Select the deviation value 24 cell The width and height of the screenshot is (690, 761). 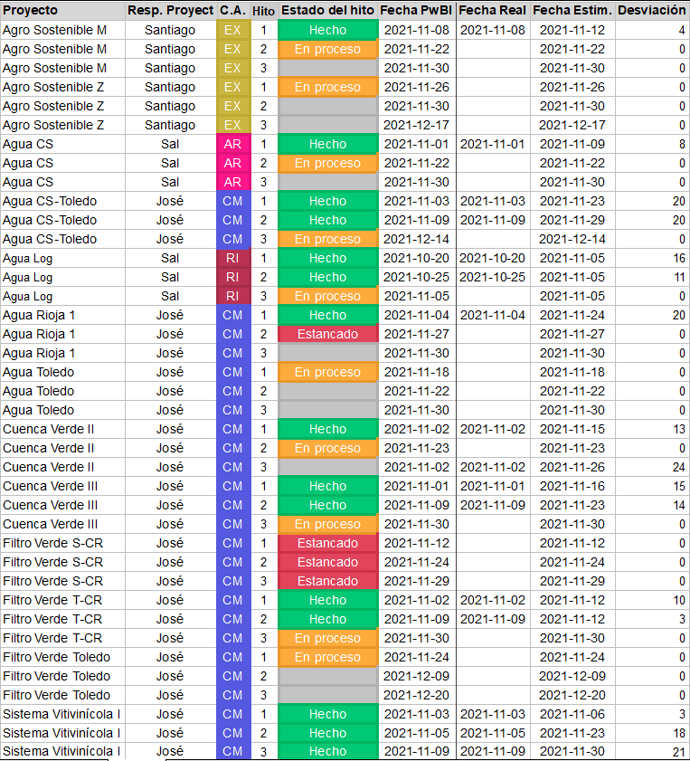pyautogui.click(x=651, y=467)
